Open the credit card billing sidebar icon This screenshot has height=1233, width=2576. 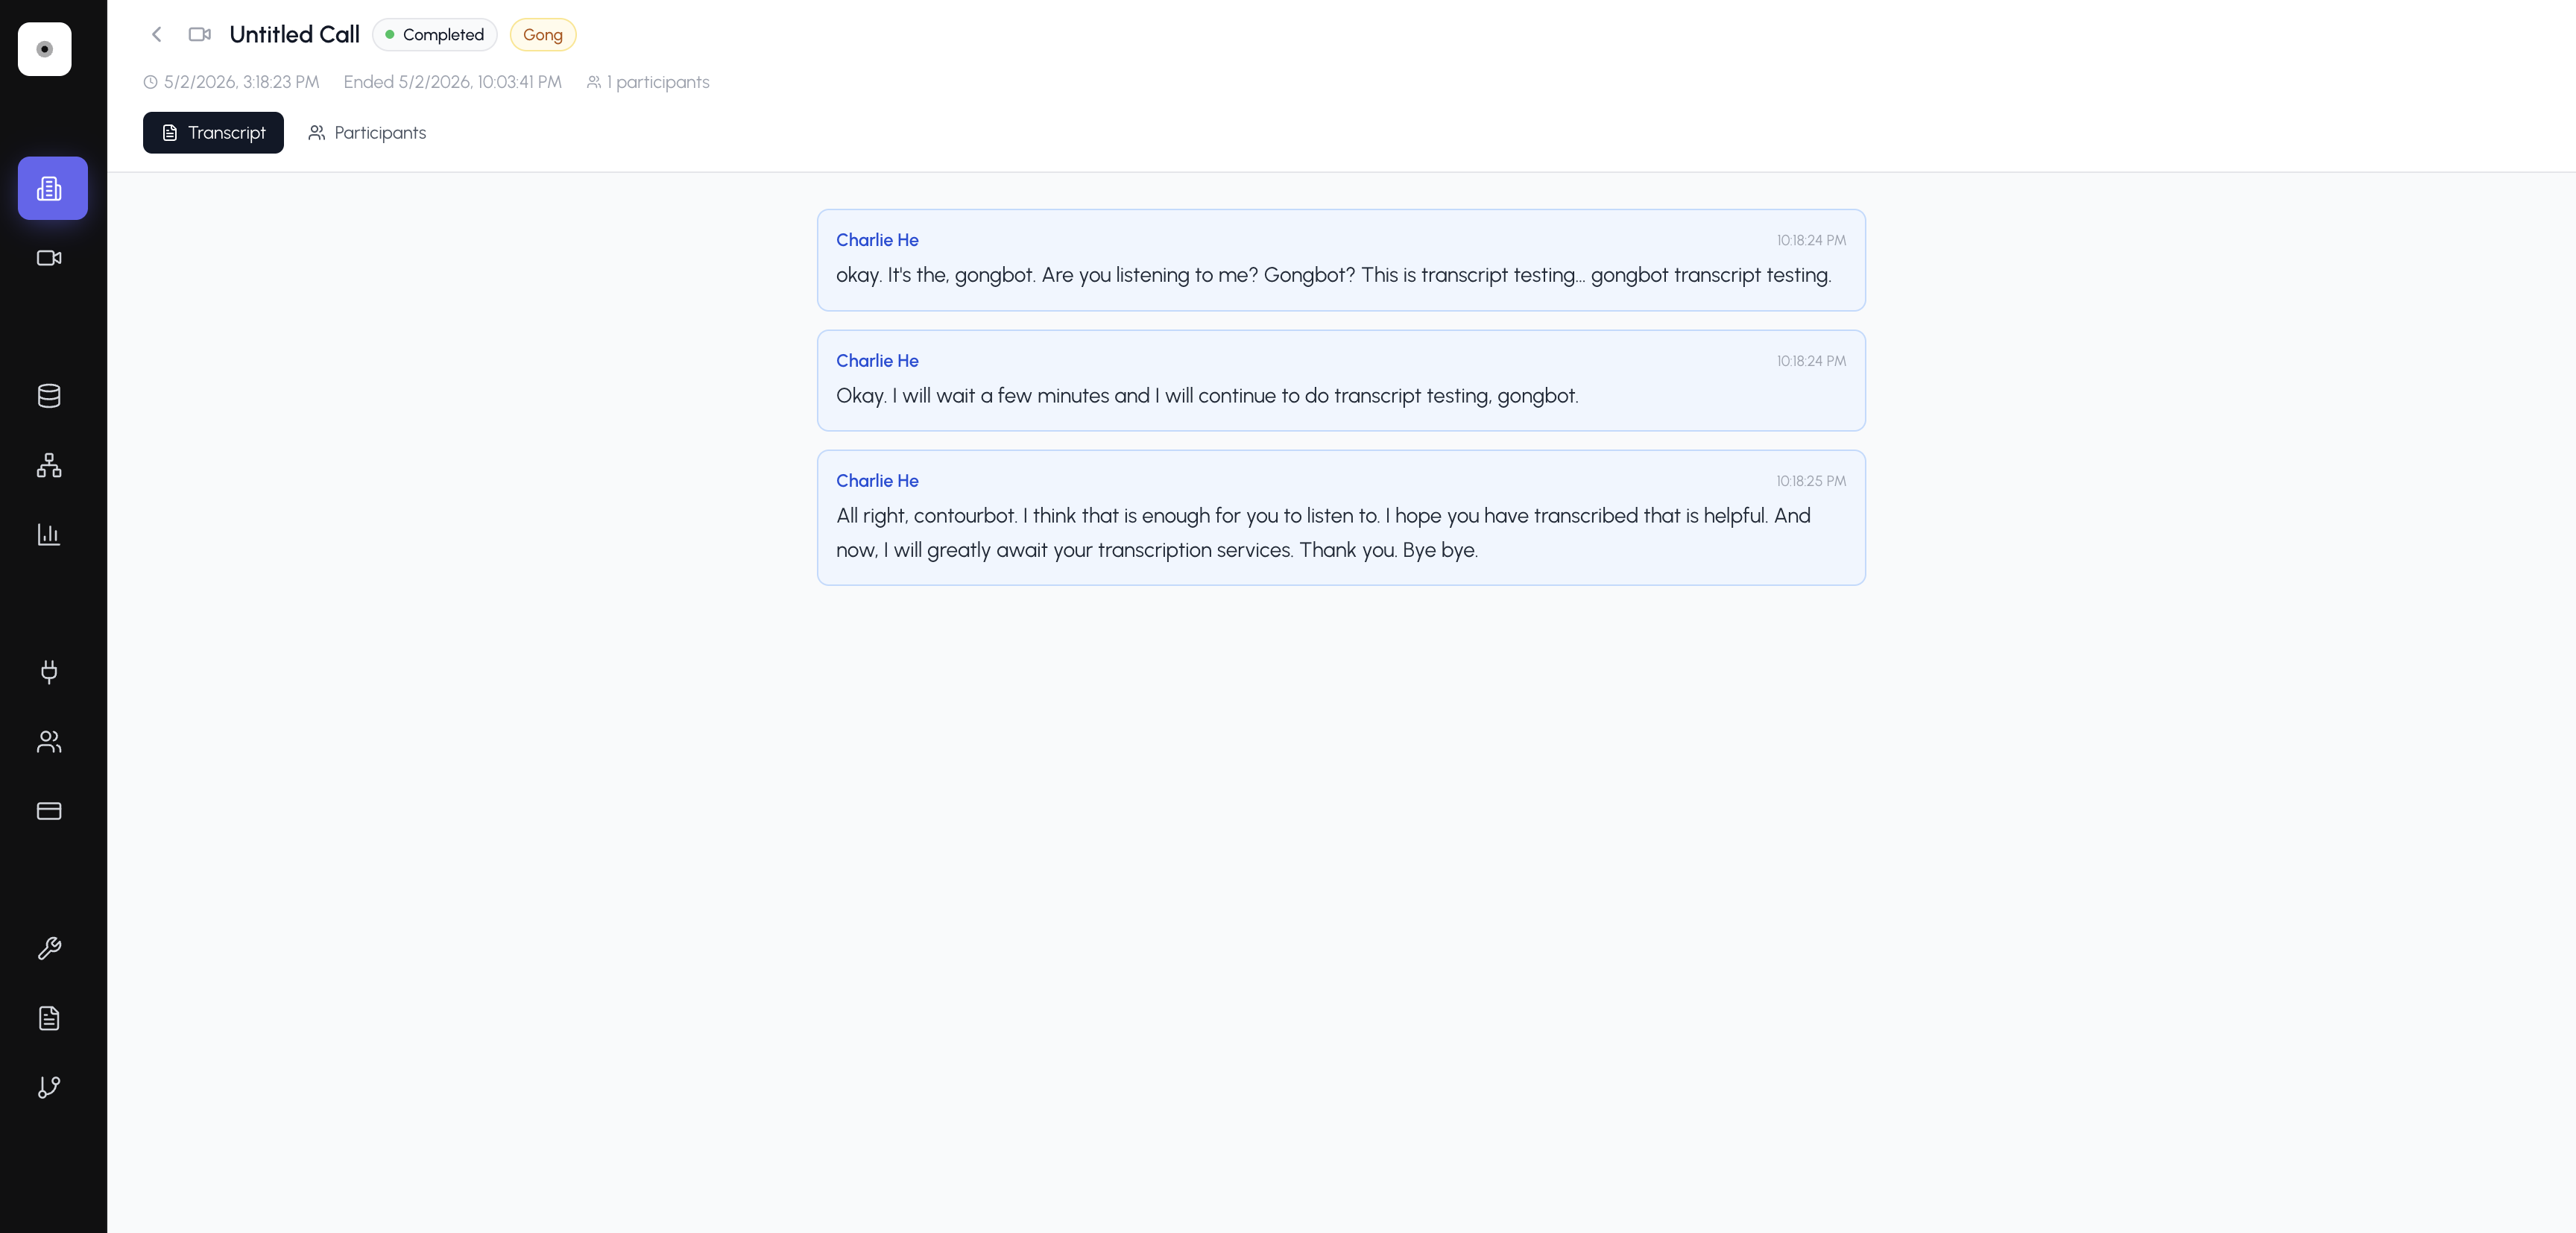tap(49, 811)
